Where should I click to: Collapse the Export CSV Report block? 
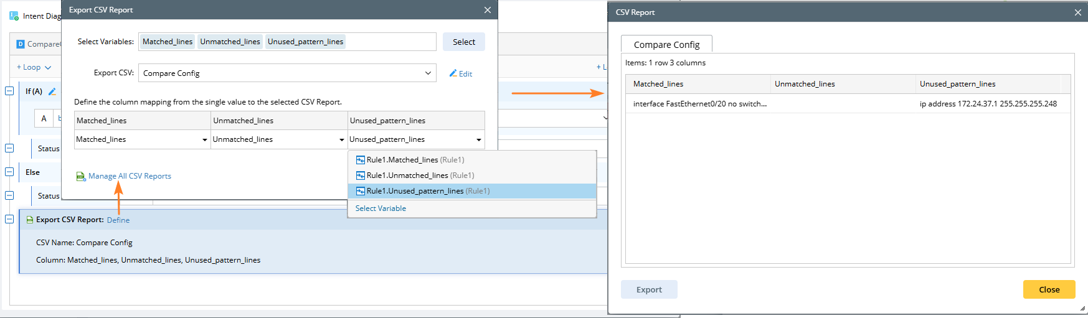coord(9,219)
